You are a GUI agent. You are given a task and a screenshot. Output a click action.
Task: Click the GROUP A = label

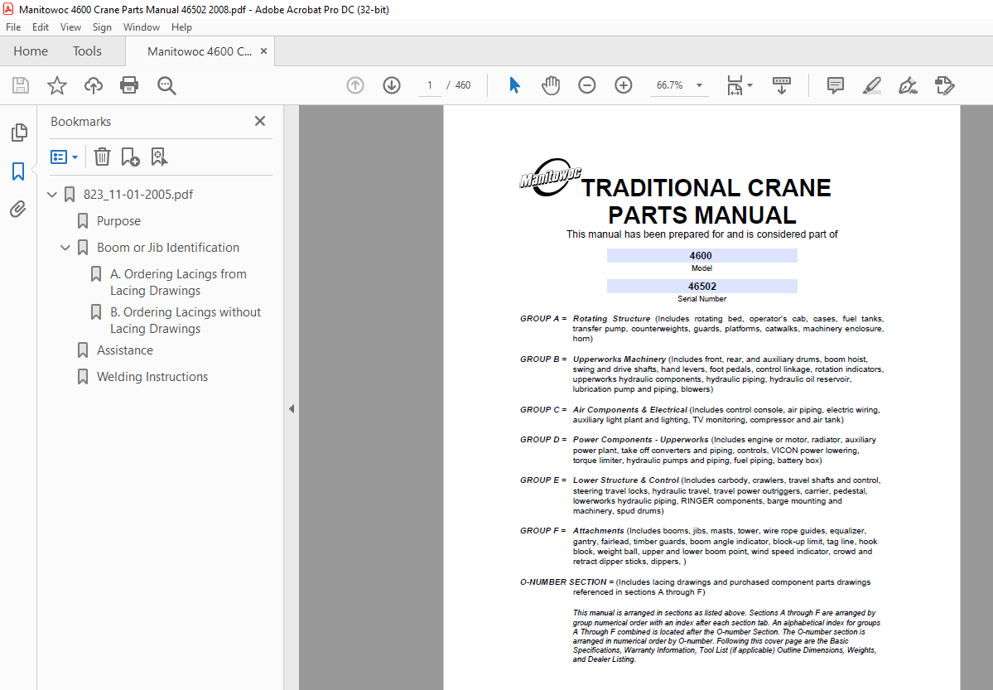point(543,319)
